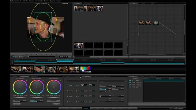Jump to first frame transport button
Viewport: 196px width, 110px height.
tap(26, 54)
